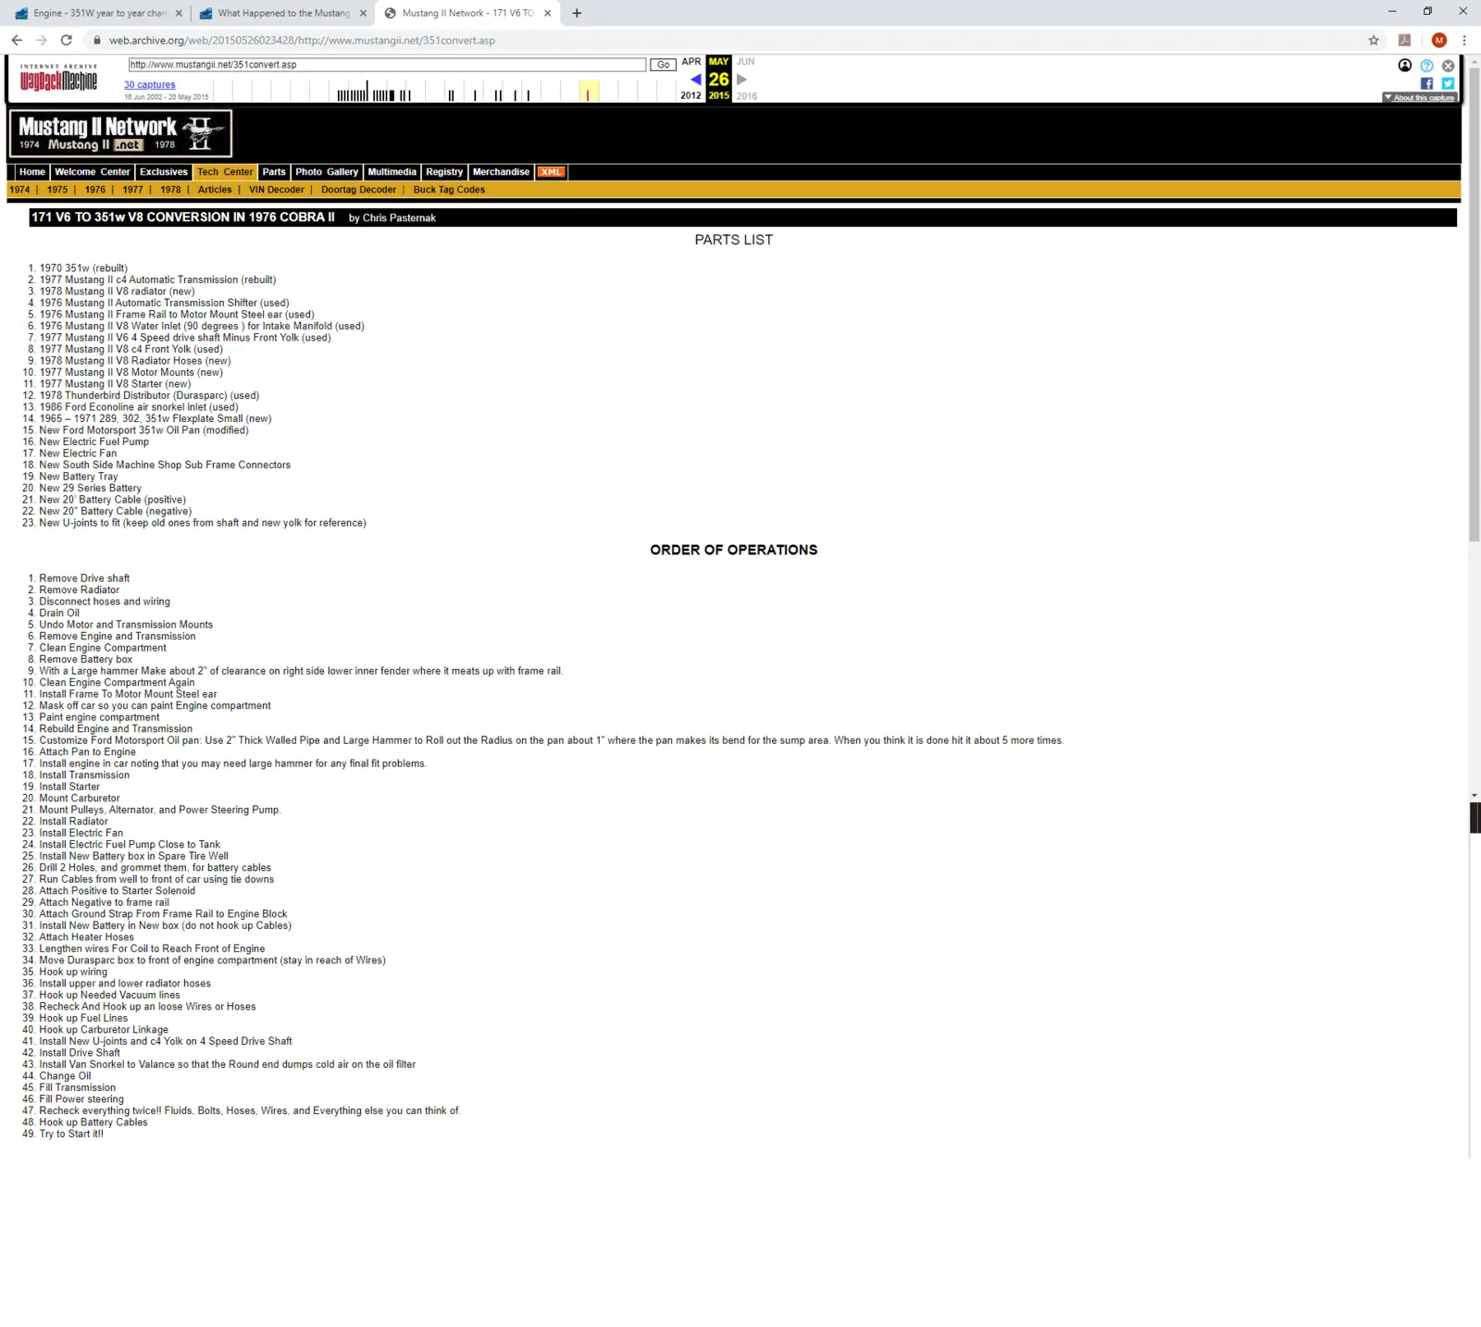Open the 1976 submenu link
Image resolution: width=1481 pixels, height=1327 pixels.
click(x=95, y=190)
